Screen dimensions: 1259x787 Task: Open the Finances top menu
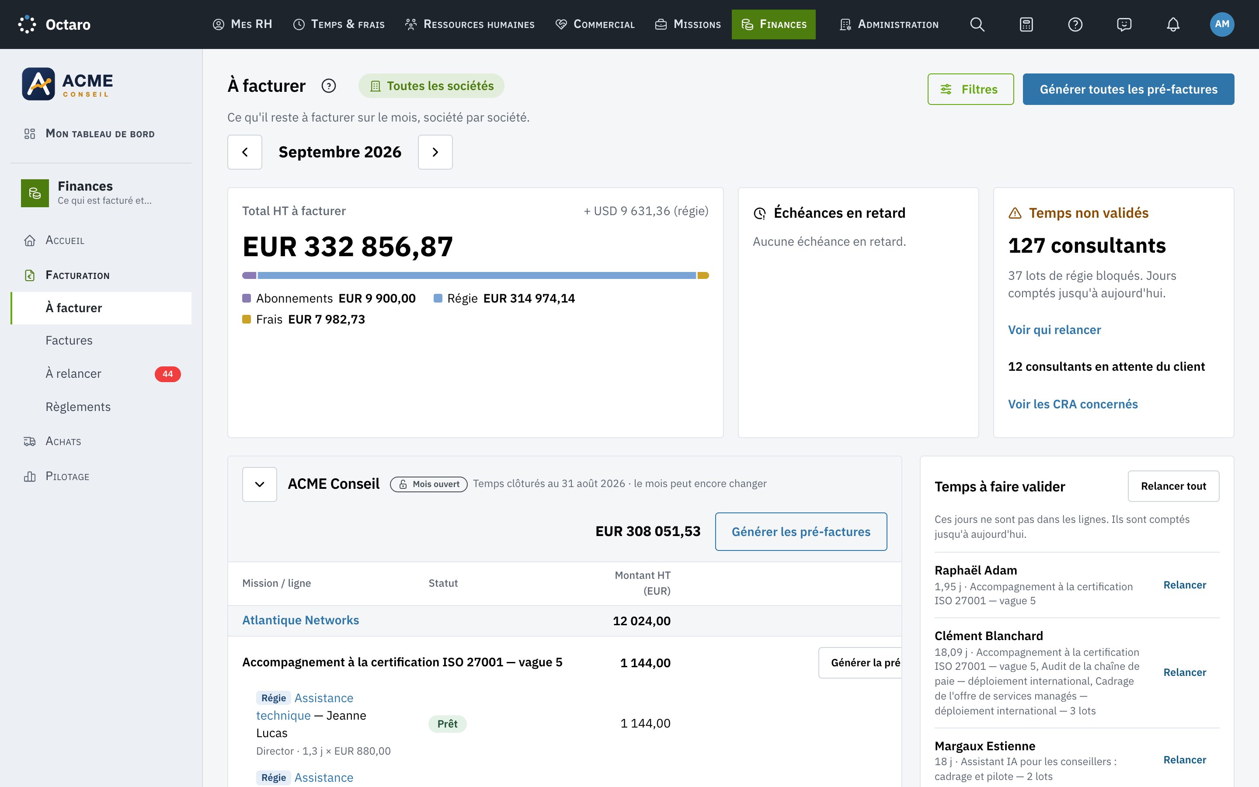coord(774,24)
